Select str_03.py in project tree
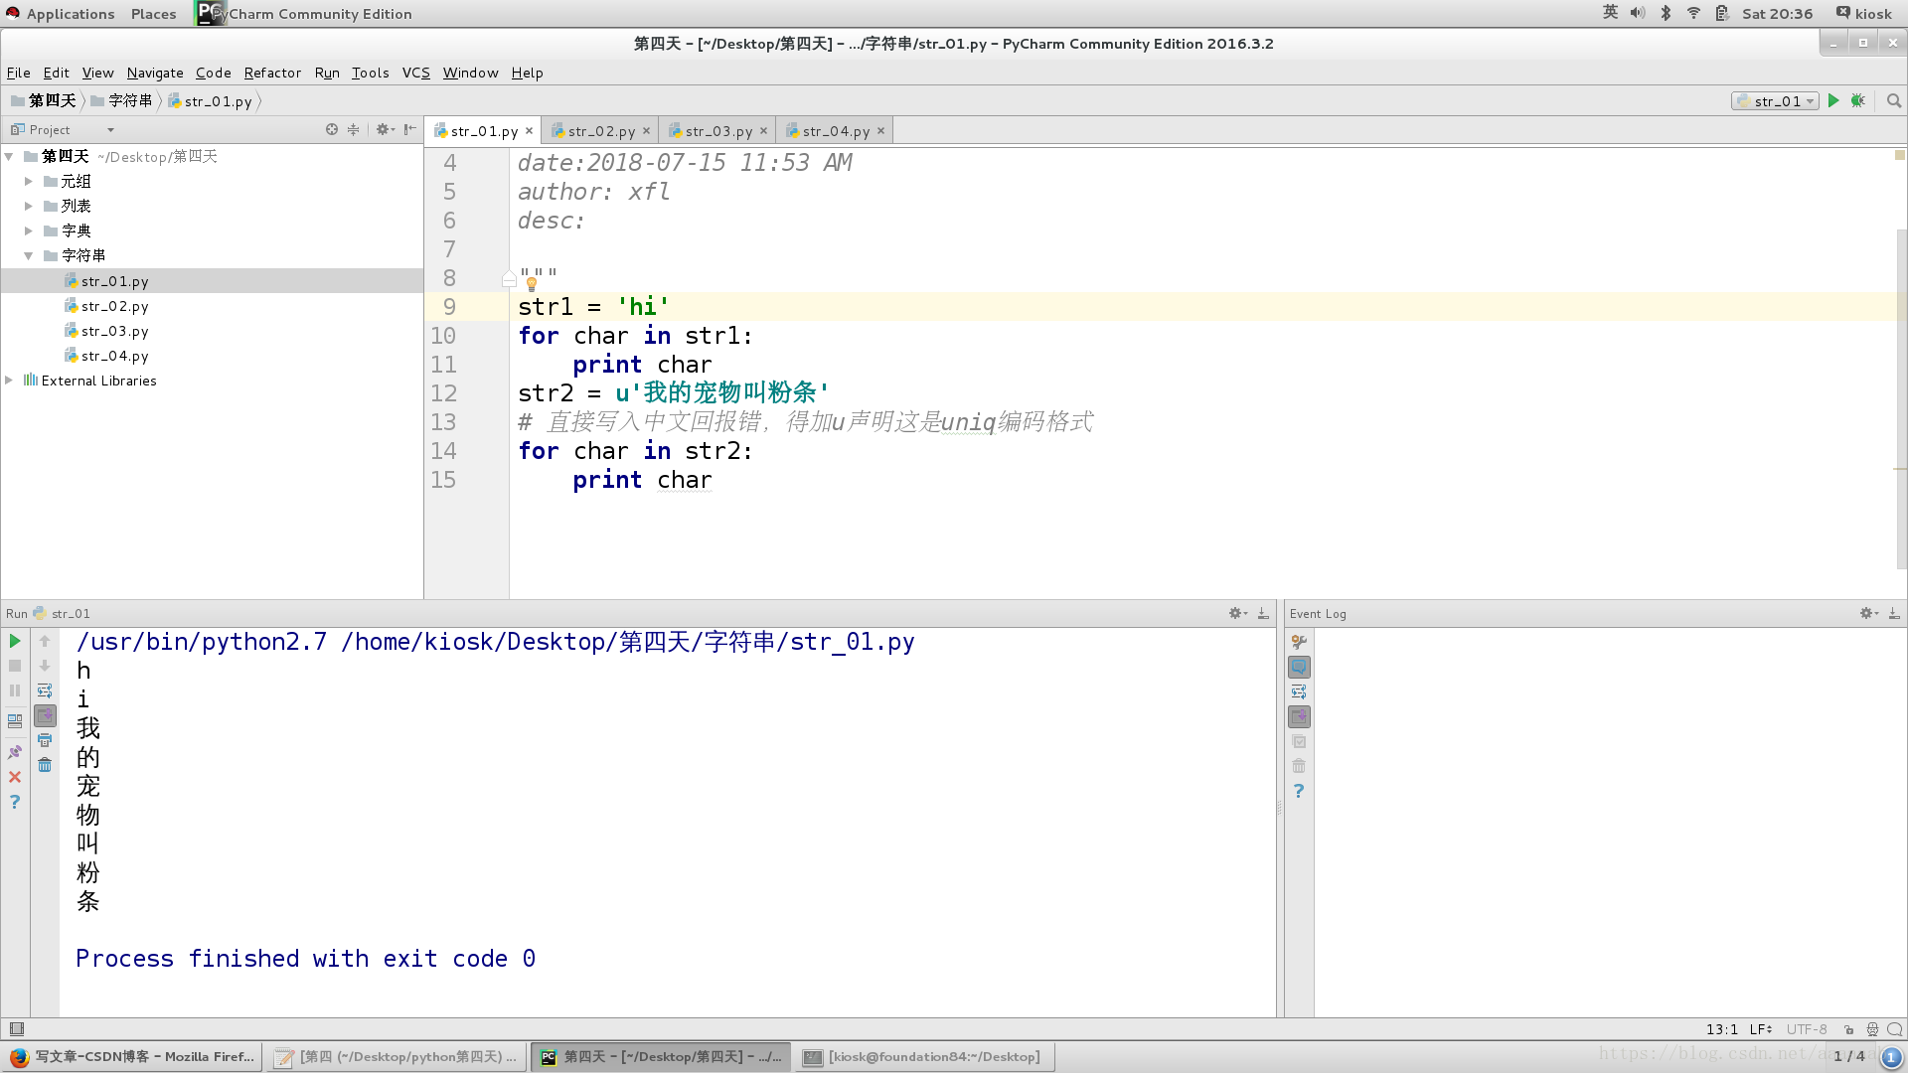Image resolution: width=1908 pixels, height=1073 pixels. click(114, 331)
